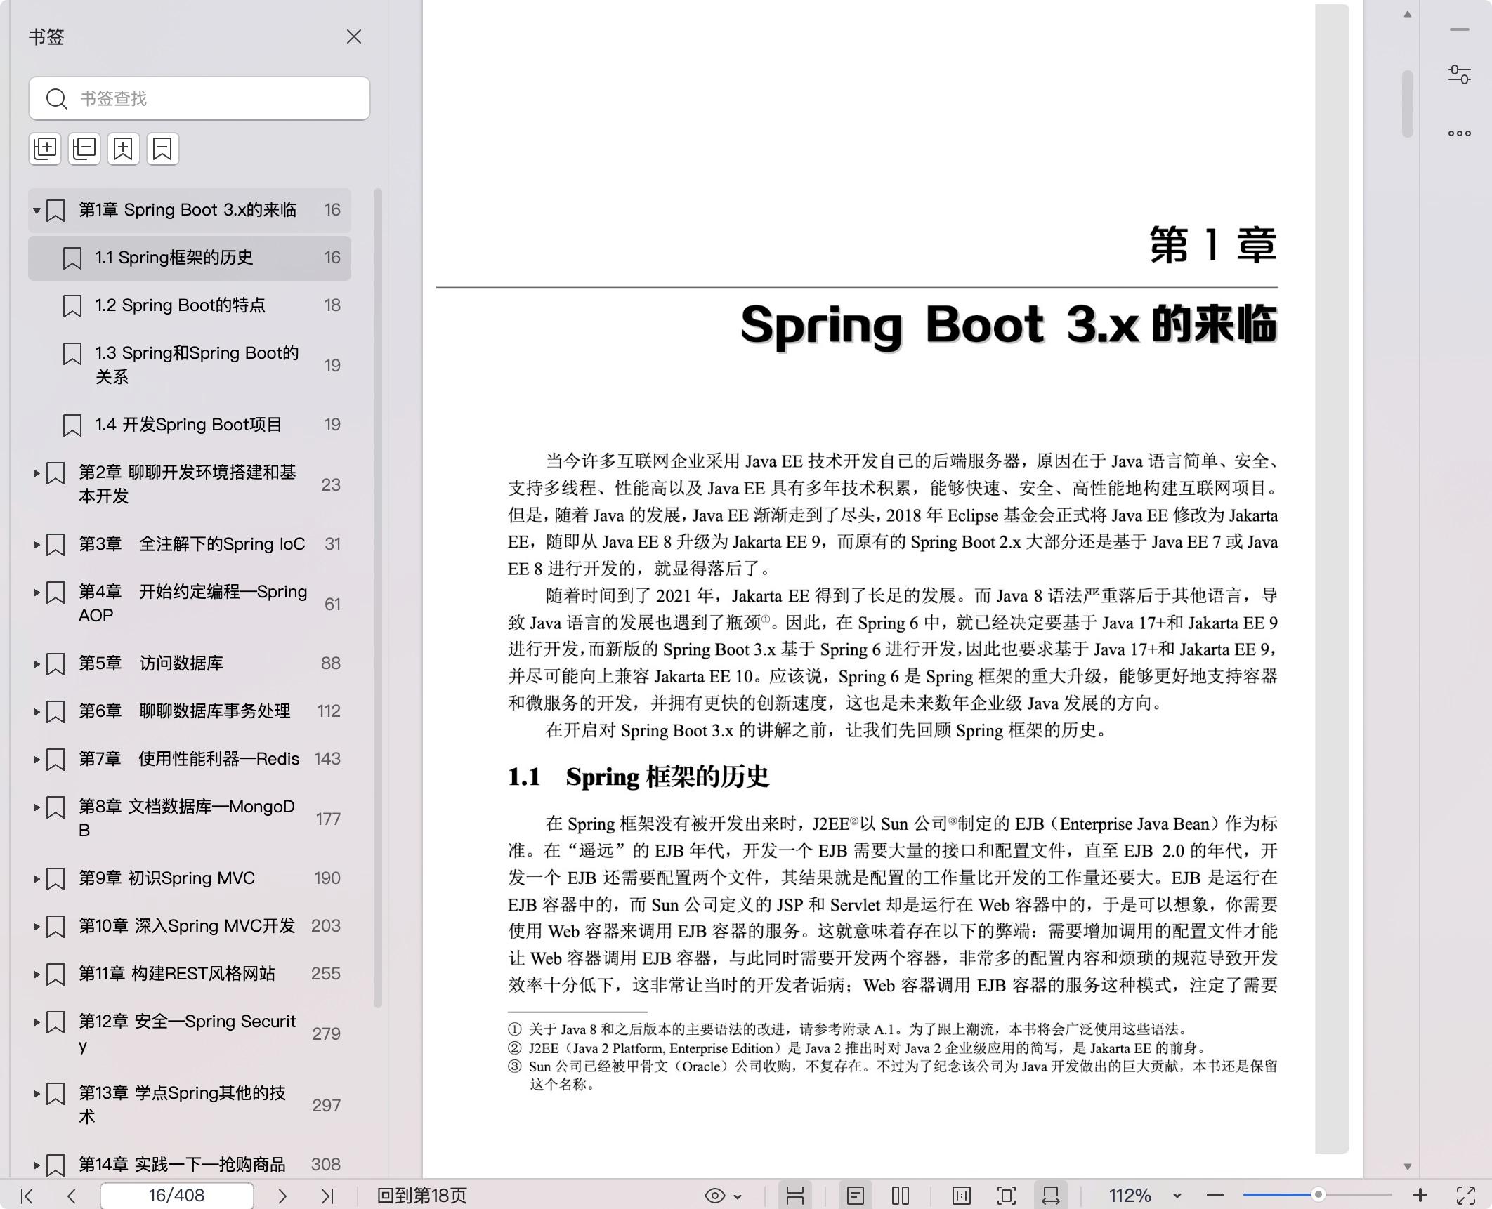Click 回到第18页 link

pyautogui.click(x=421, y=1196)
